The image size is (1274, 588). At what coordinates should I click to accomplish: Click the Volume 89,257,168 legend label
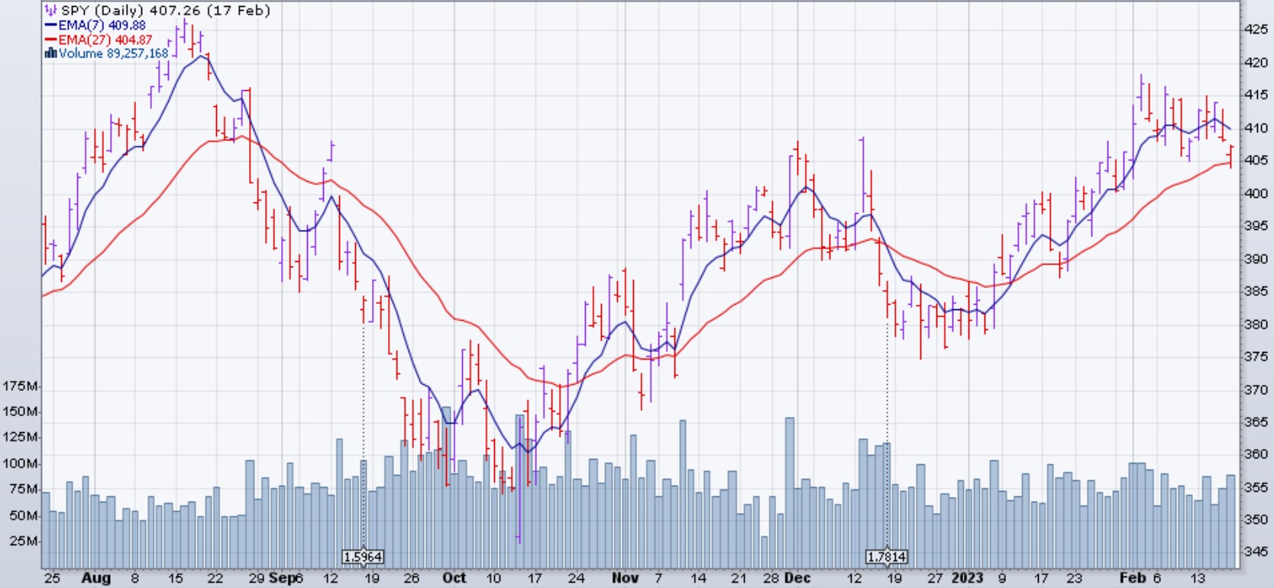tap(113, 53)
